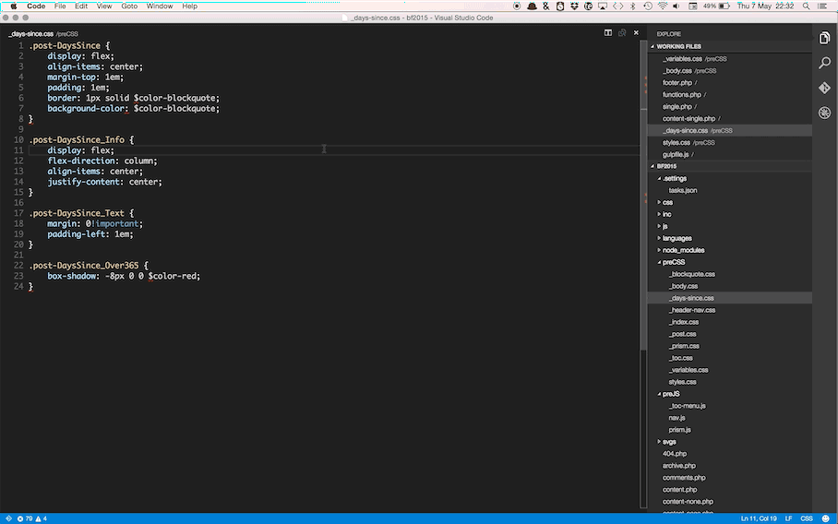Collapse the .settings folder

click(x=659, y=178)
